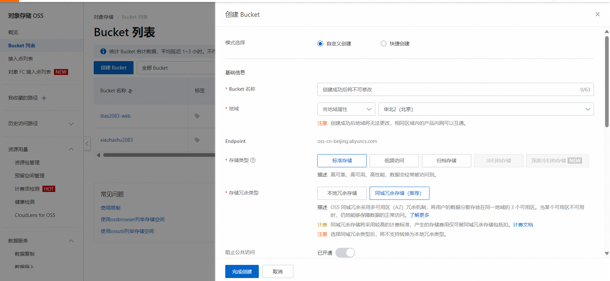Click the tag icon for xiaohashu2083

(x=197, y=140)
